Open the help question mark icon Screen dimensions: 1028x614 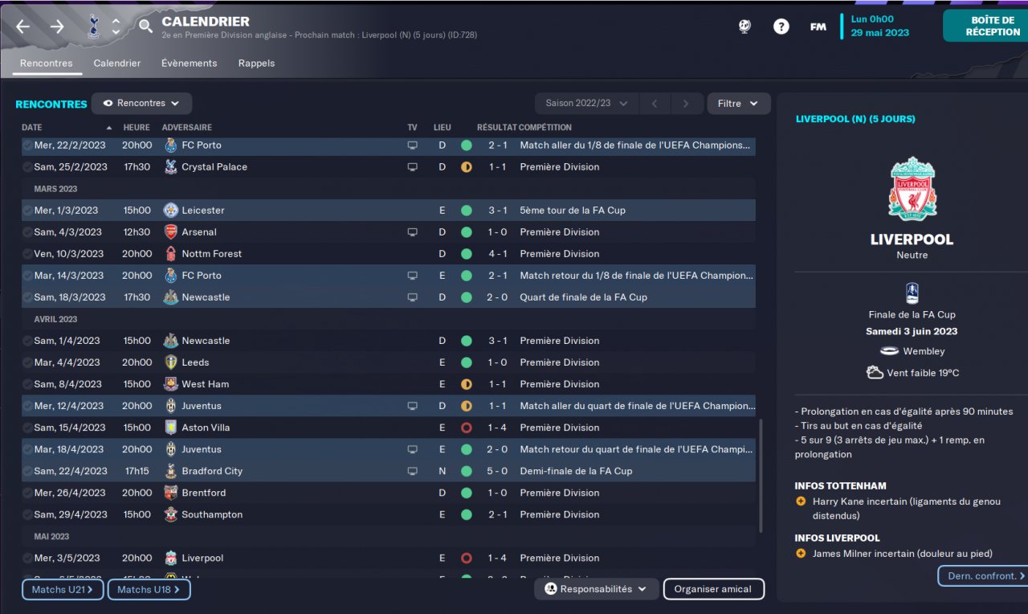tap(781, 27)
